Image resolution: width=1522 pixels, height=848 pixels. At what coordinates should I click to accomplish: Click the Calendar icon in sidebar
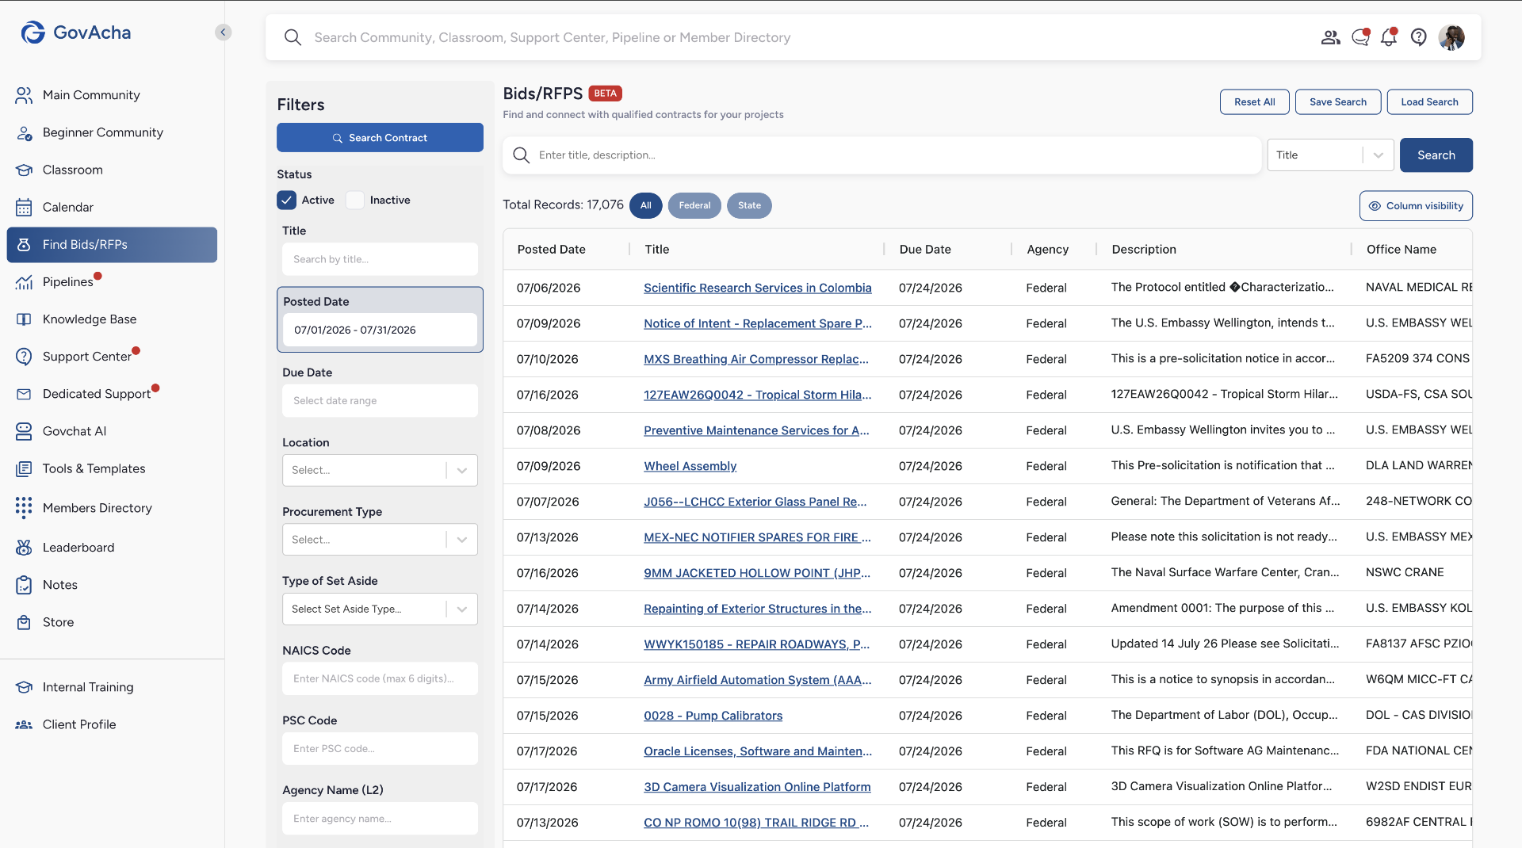[x=24, y=207]
